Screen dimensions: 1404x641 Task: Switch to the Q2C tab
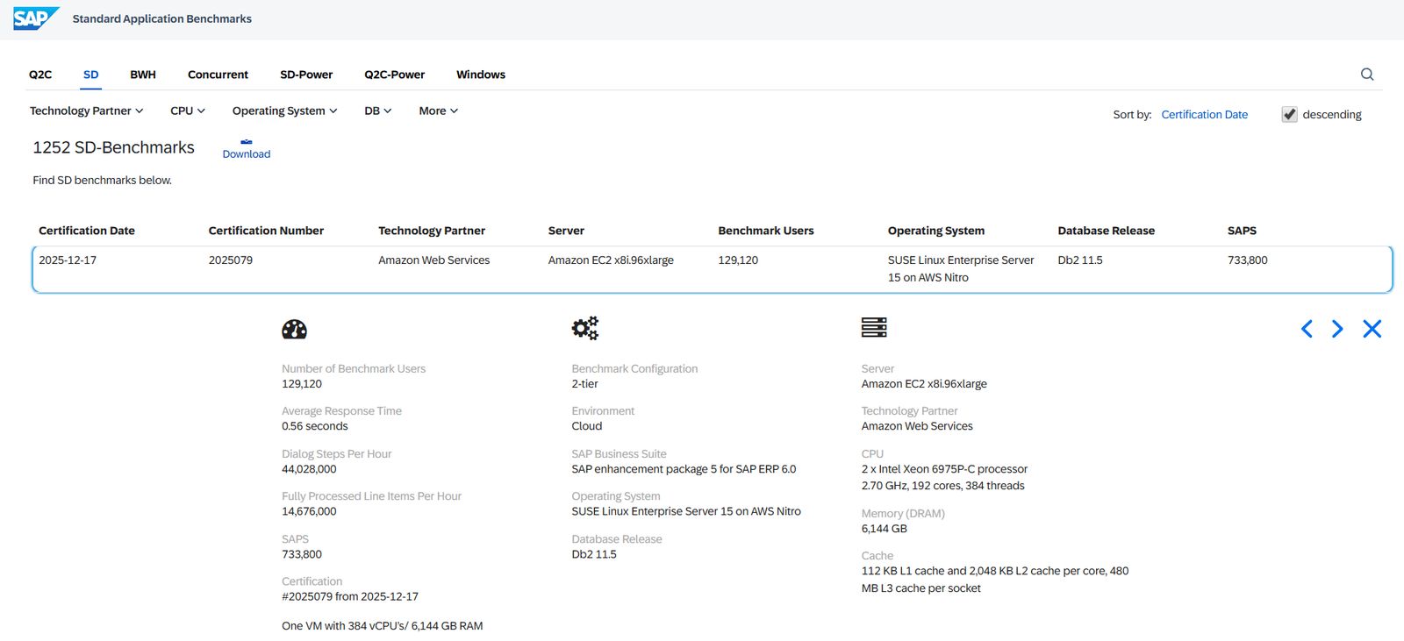(x=40, y=75)
